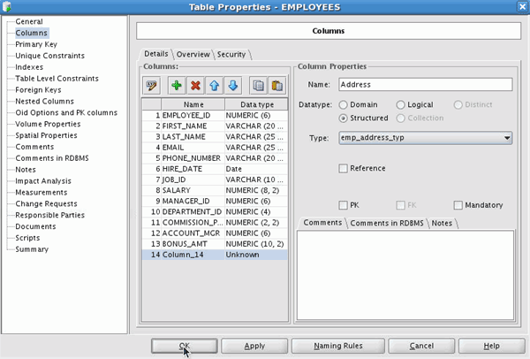The image size is (530, 359).
Task: Open column properties editor icon
Action: (151, 86)
